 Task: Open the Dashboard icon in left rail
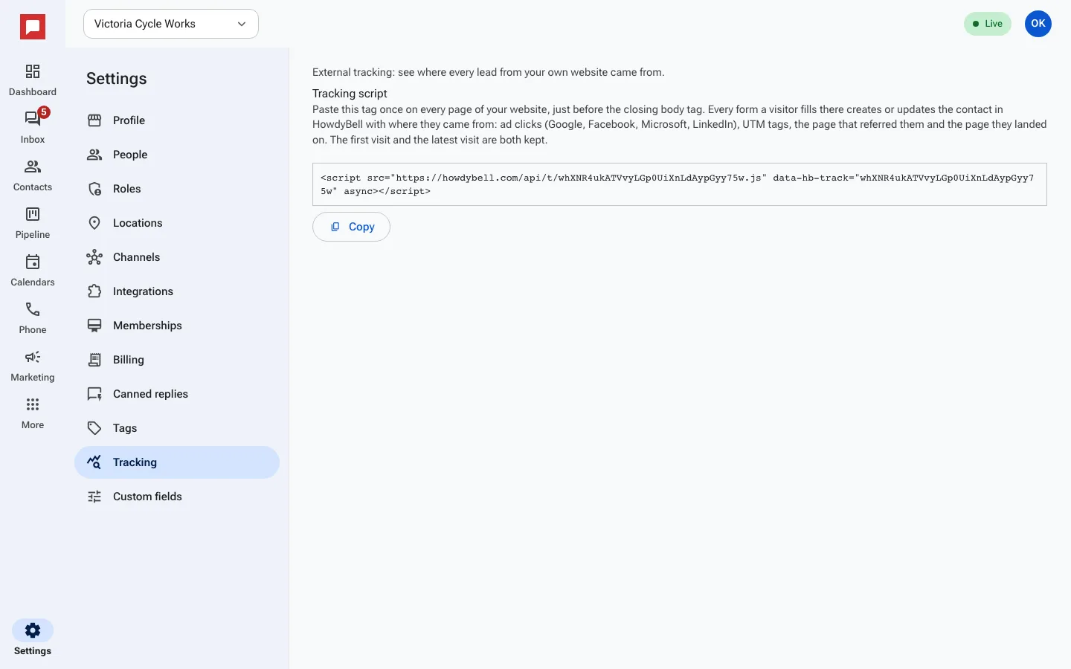33,71
